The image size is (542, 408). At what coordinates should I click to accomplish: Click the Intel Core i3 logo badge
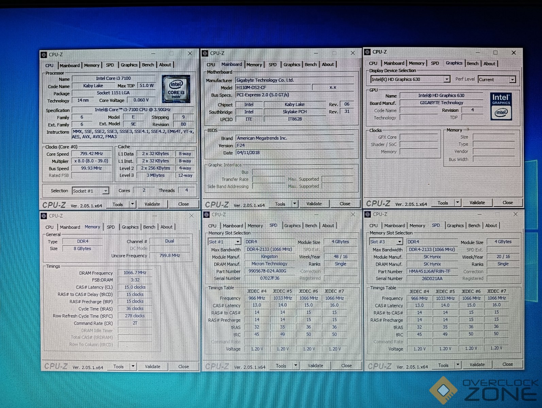pos(176,89)
